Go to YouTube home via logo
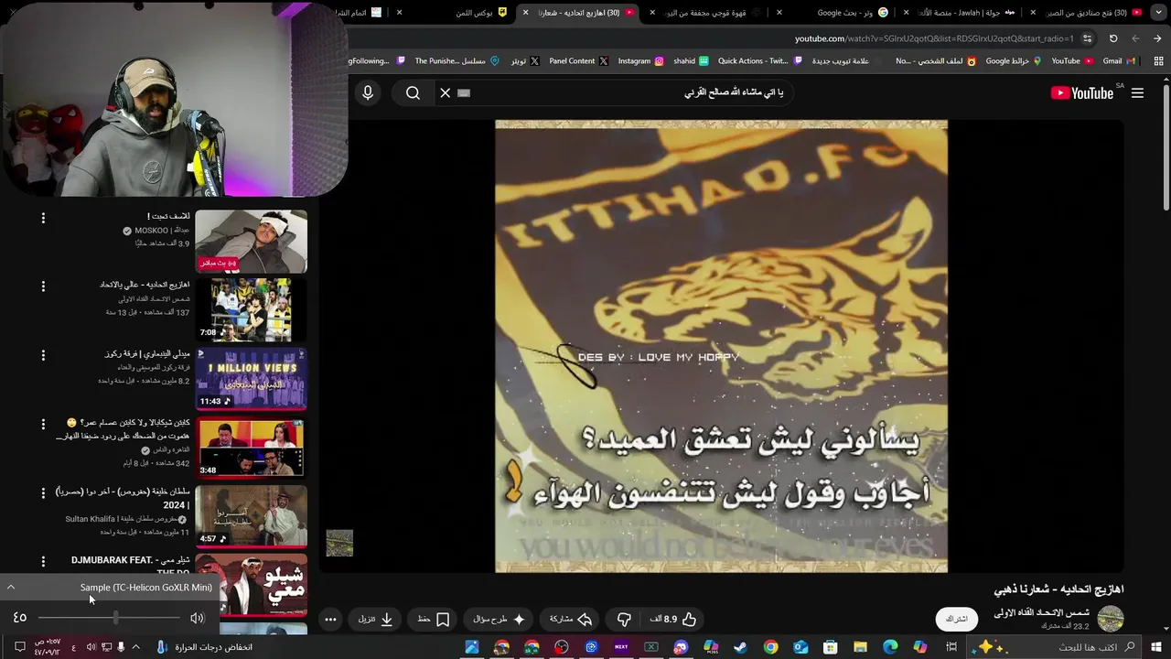 point(1082,92)
